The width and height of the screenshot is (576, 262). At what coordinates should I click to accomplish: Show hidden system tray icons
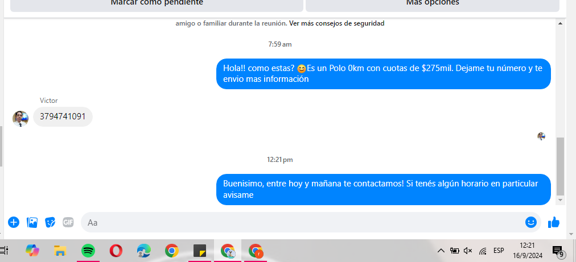(441, 251)
